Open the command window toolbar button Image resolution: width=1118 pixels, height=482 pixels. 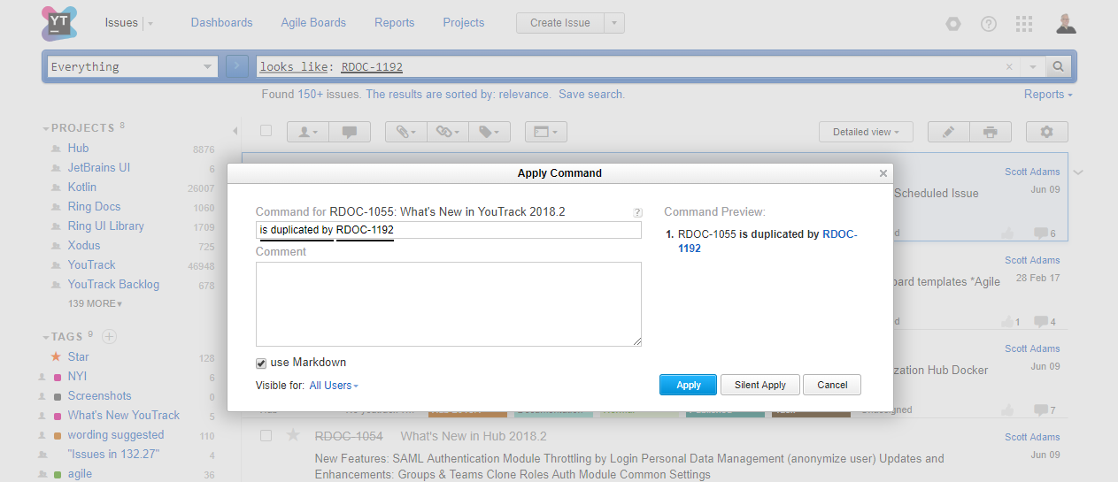pyautogui.click(x=545, y=132)
